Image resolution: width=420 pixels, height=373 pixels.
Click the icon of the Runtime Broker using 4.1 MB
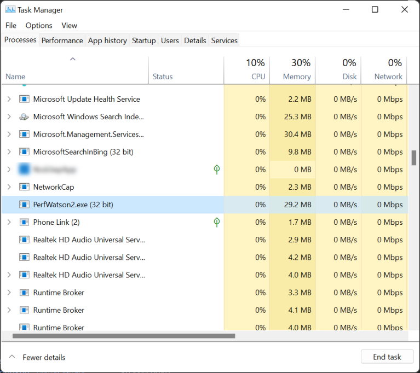24,310
